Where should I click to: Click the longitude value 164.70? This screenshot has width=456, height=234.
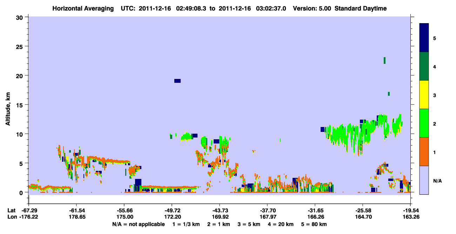click(x=363, y=217)
